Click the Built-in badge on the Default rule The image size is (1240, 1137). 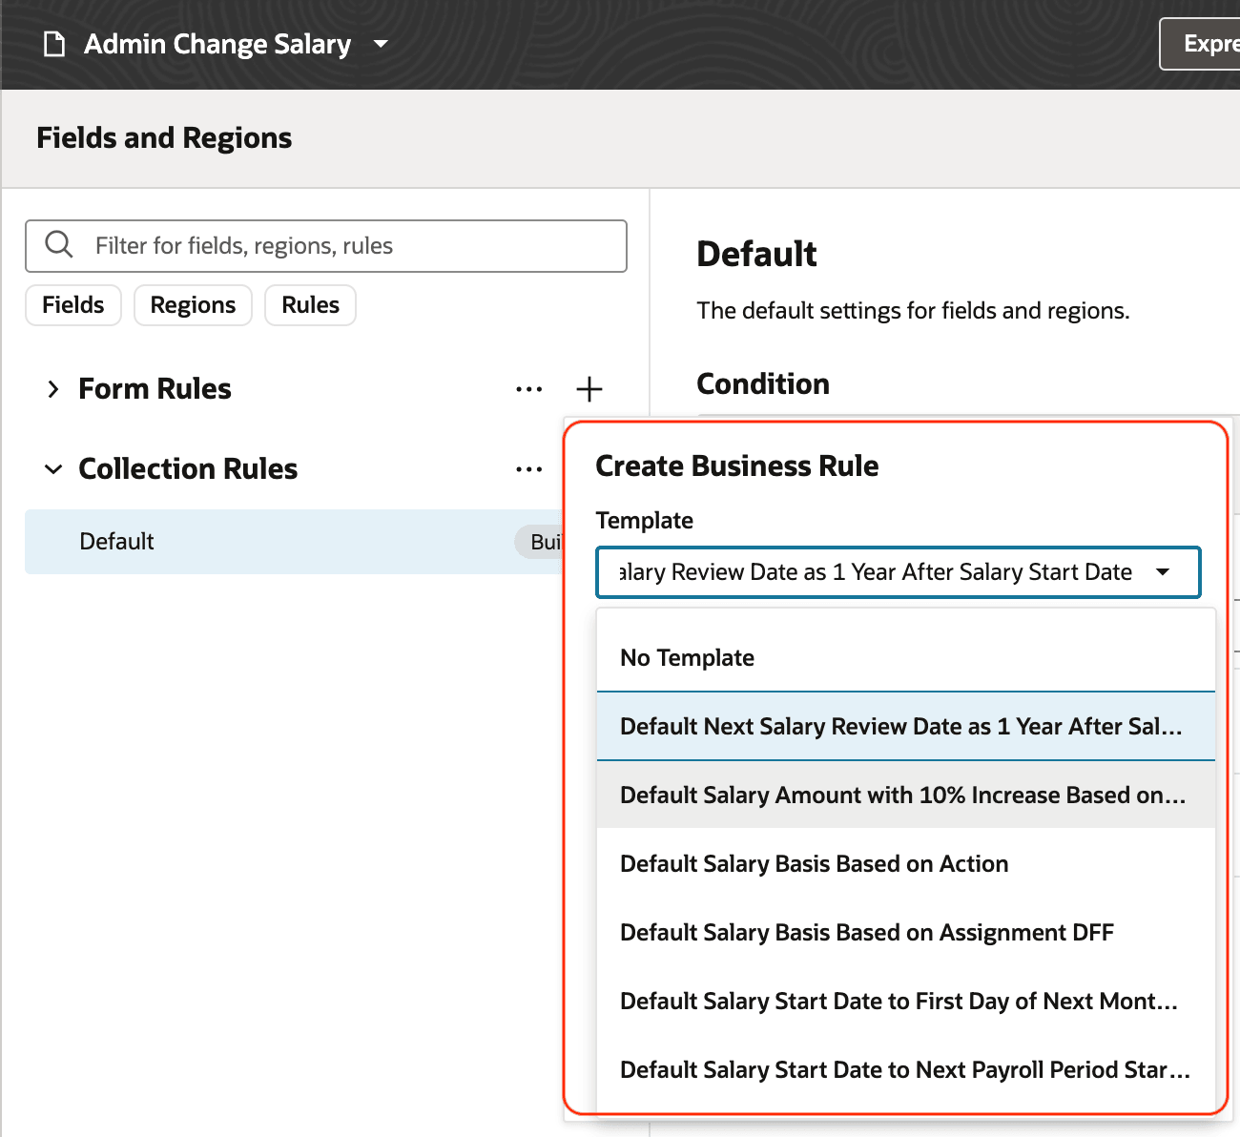pos(544,542)
